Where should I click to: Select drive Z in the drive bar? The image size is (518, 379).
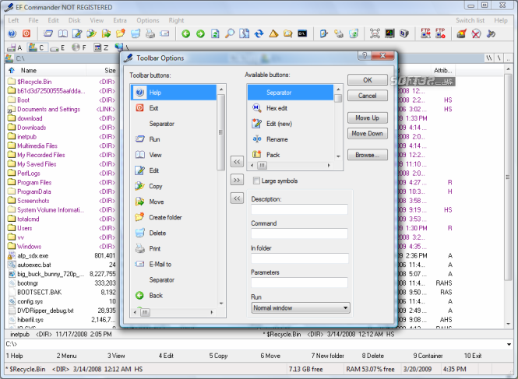(101, 47)
